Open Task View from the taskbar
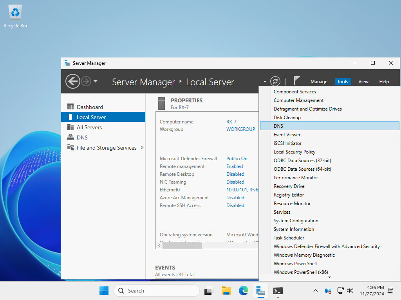The width and height of the screenshot is (401, 300). point(209,291)
